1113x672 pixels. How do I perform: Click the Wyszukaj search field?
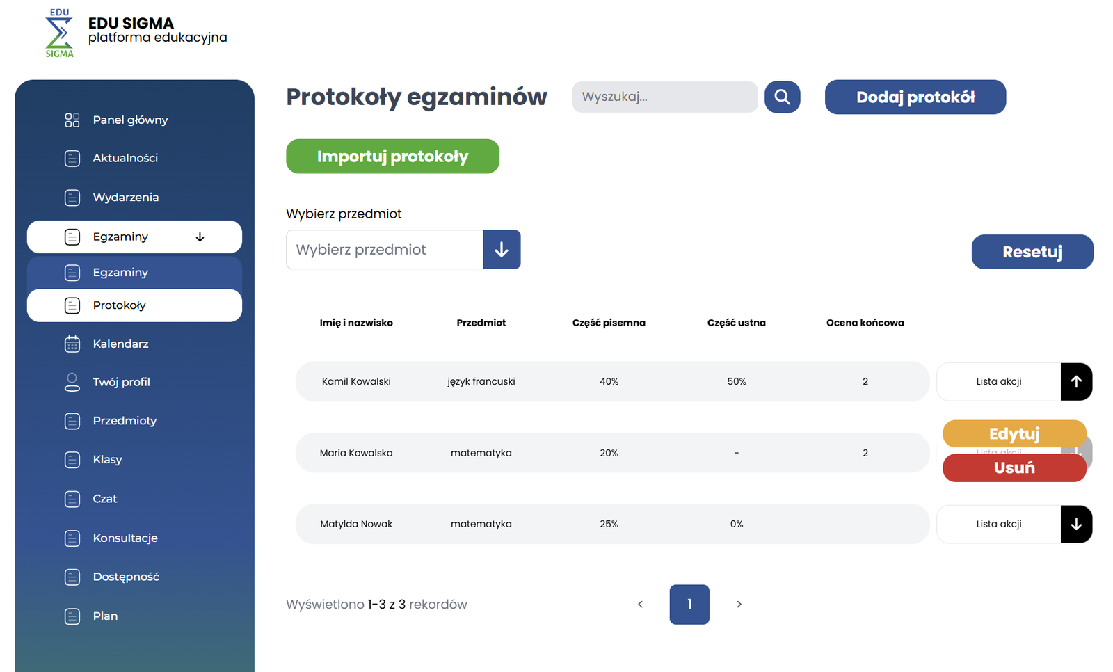(x=664, y=97)
